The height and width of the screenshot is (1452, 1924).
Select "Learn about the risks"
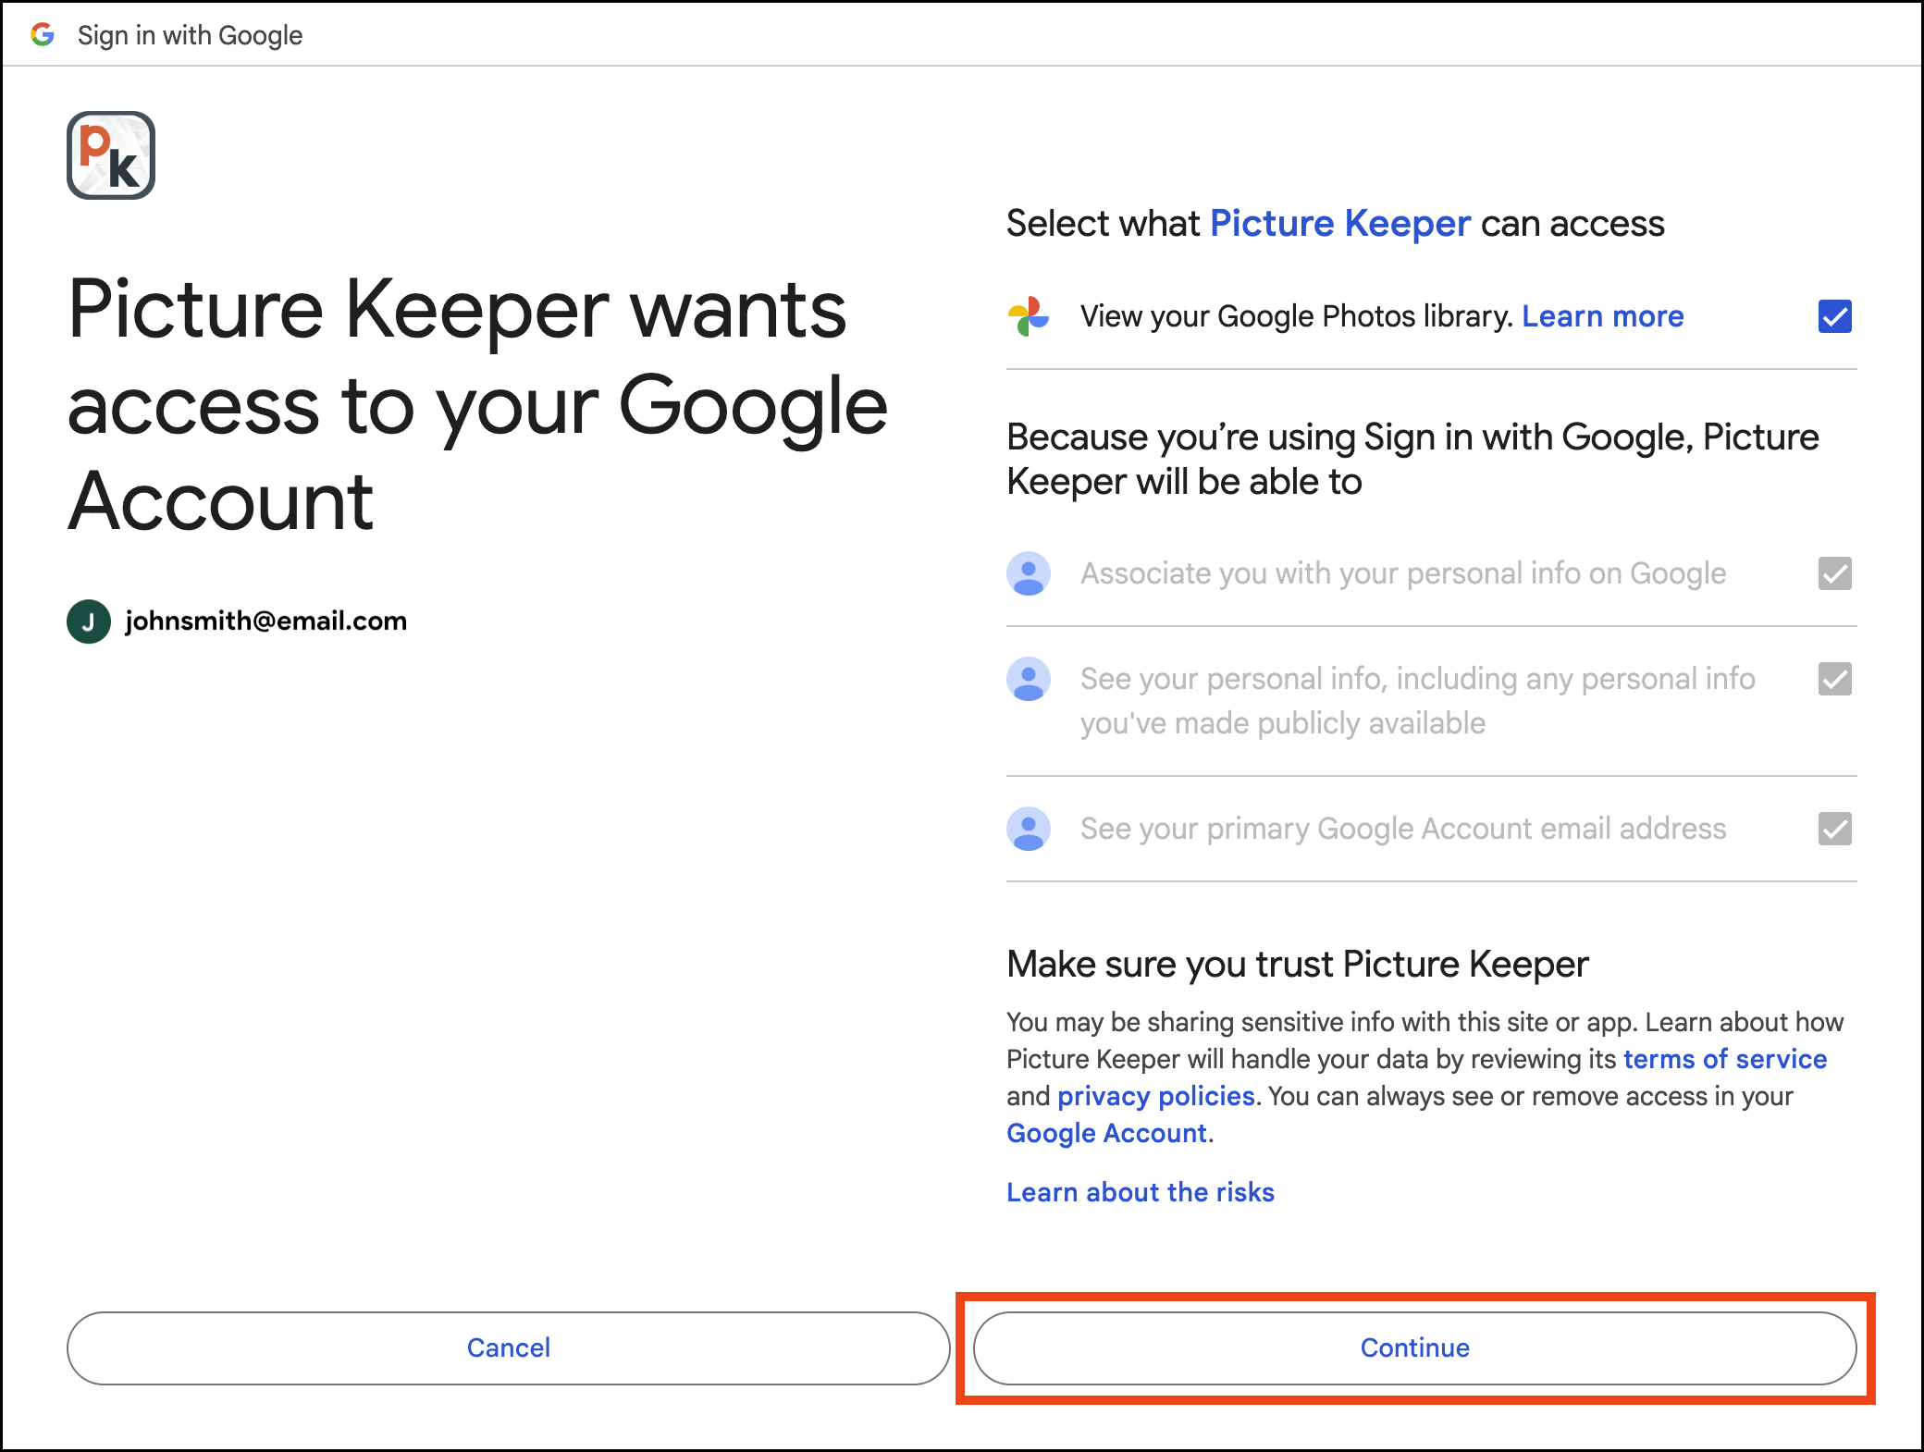pos(1141,1192)
